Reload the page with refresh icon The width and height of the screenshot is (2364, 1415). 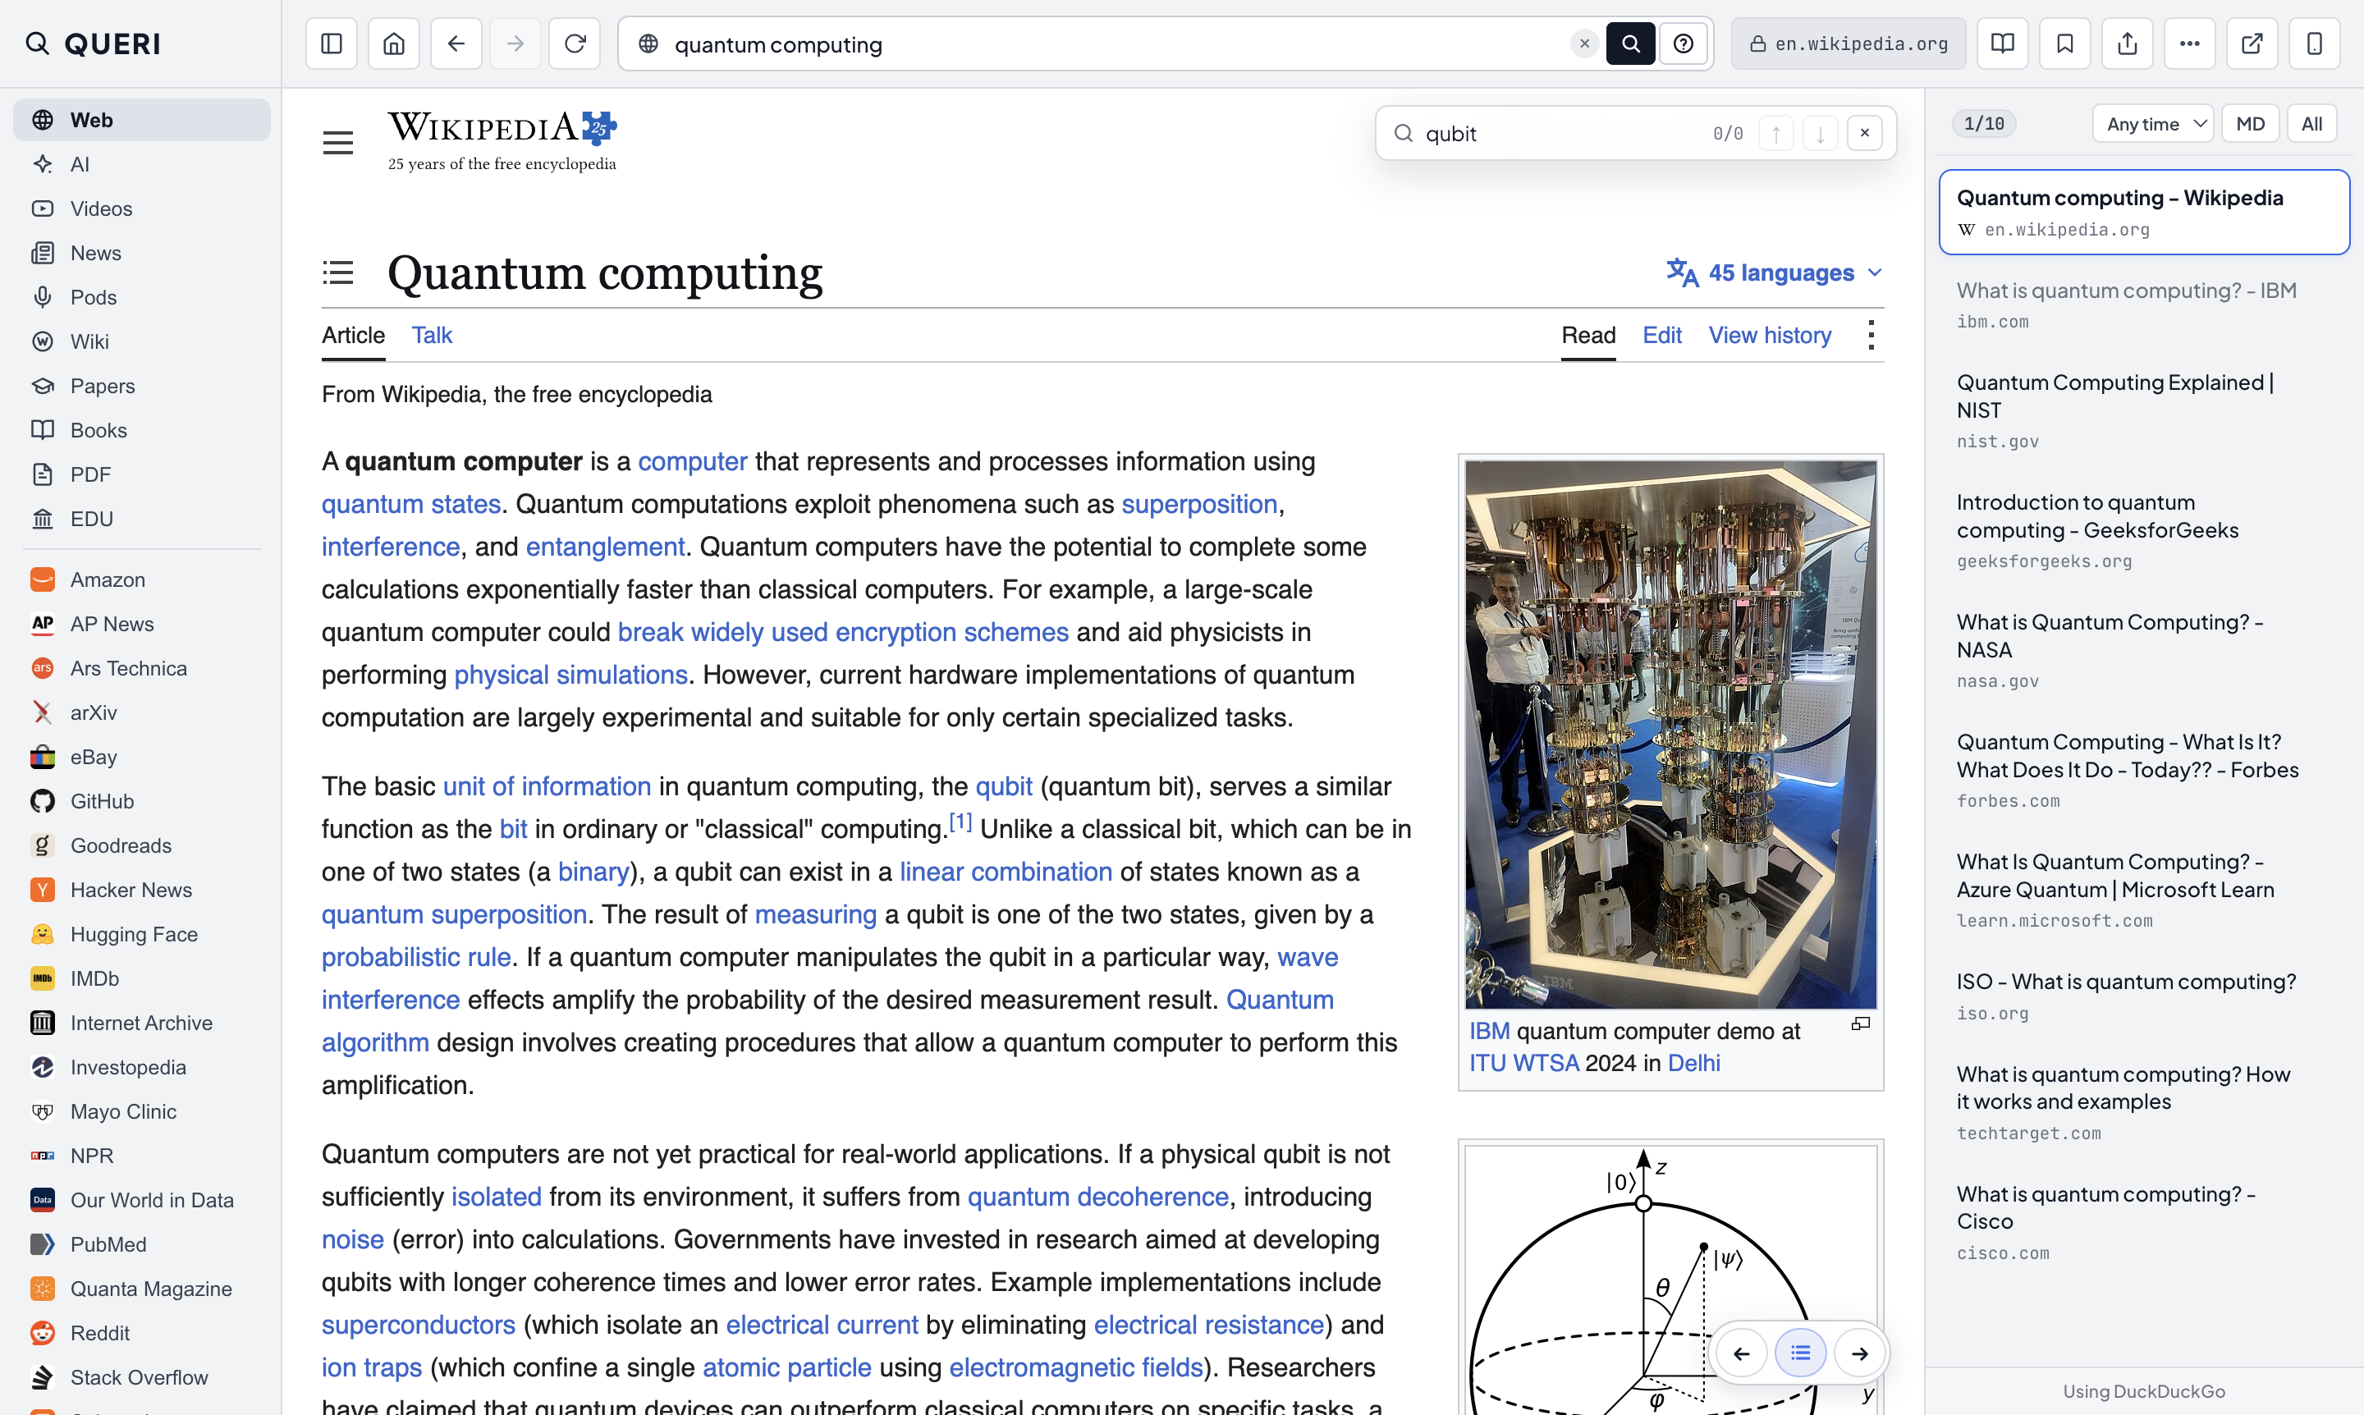[x=575, y=44]
